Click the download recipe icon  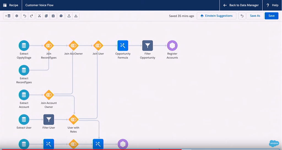coord(76,16)
